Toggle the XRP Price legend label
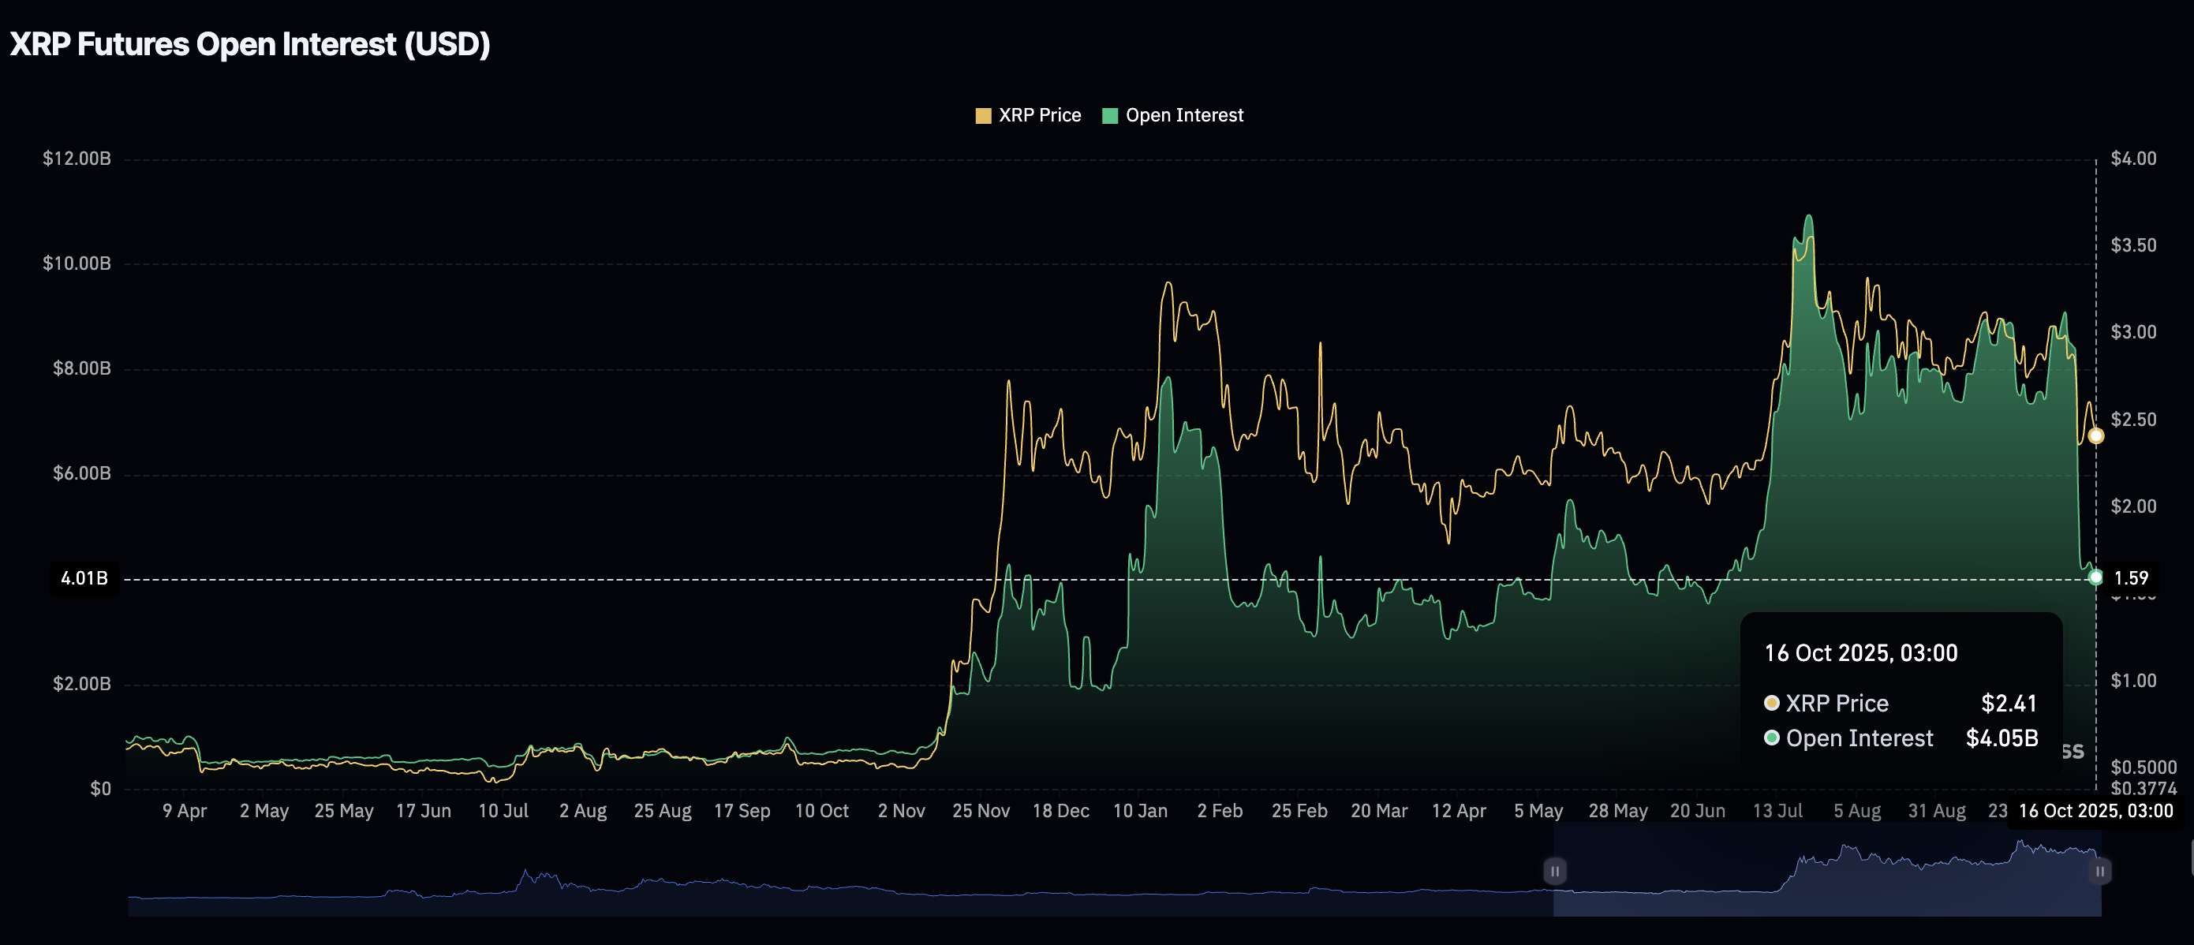2194x945 pixels. point(1039,115)
